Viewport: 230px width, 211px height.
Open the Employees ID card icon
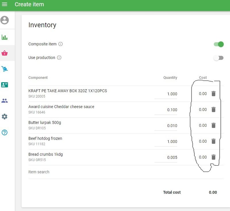click(5, 85)
